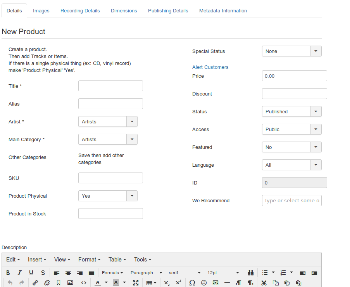Switch to the Images tab
This screenshot has height=287, width=350.
(x=41, y=10)
